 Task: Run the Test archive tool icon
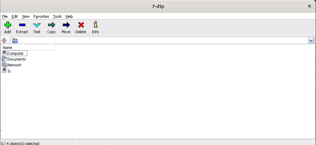[37, 25]
